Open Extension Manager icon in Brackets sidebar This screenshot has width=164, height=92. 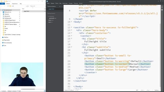click(x=162, y=10)
